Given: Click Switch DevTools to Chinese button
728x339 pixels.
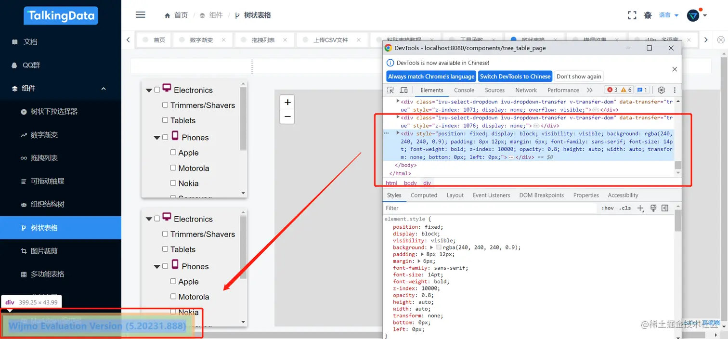Looking at the screenshot, I should point(515,76).
